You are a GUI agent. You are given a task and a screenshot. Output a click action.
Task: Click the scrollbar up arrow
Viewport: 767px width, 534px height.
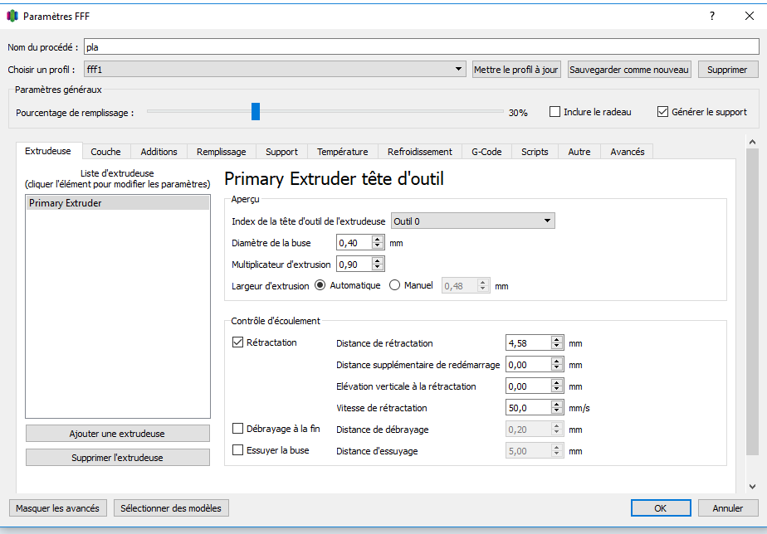[752, 142]
